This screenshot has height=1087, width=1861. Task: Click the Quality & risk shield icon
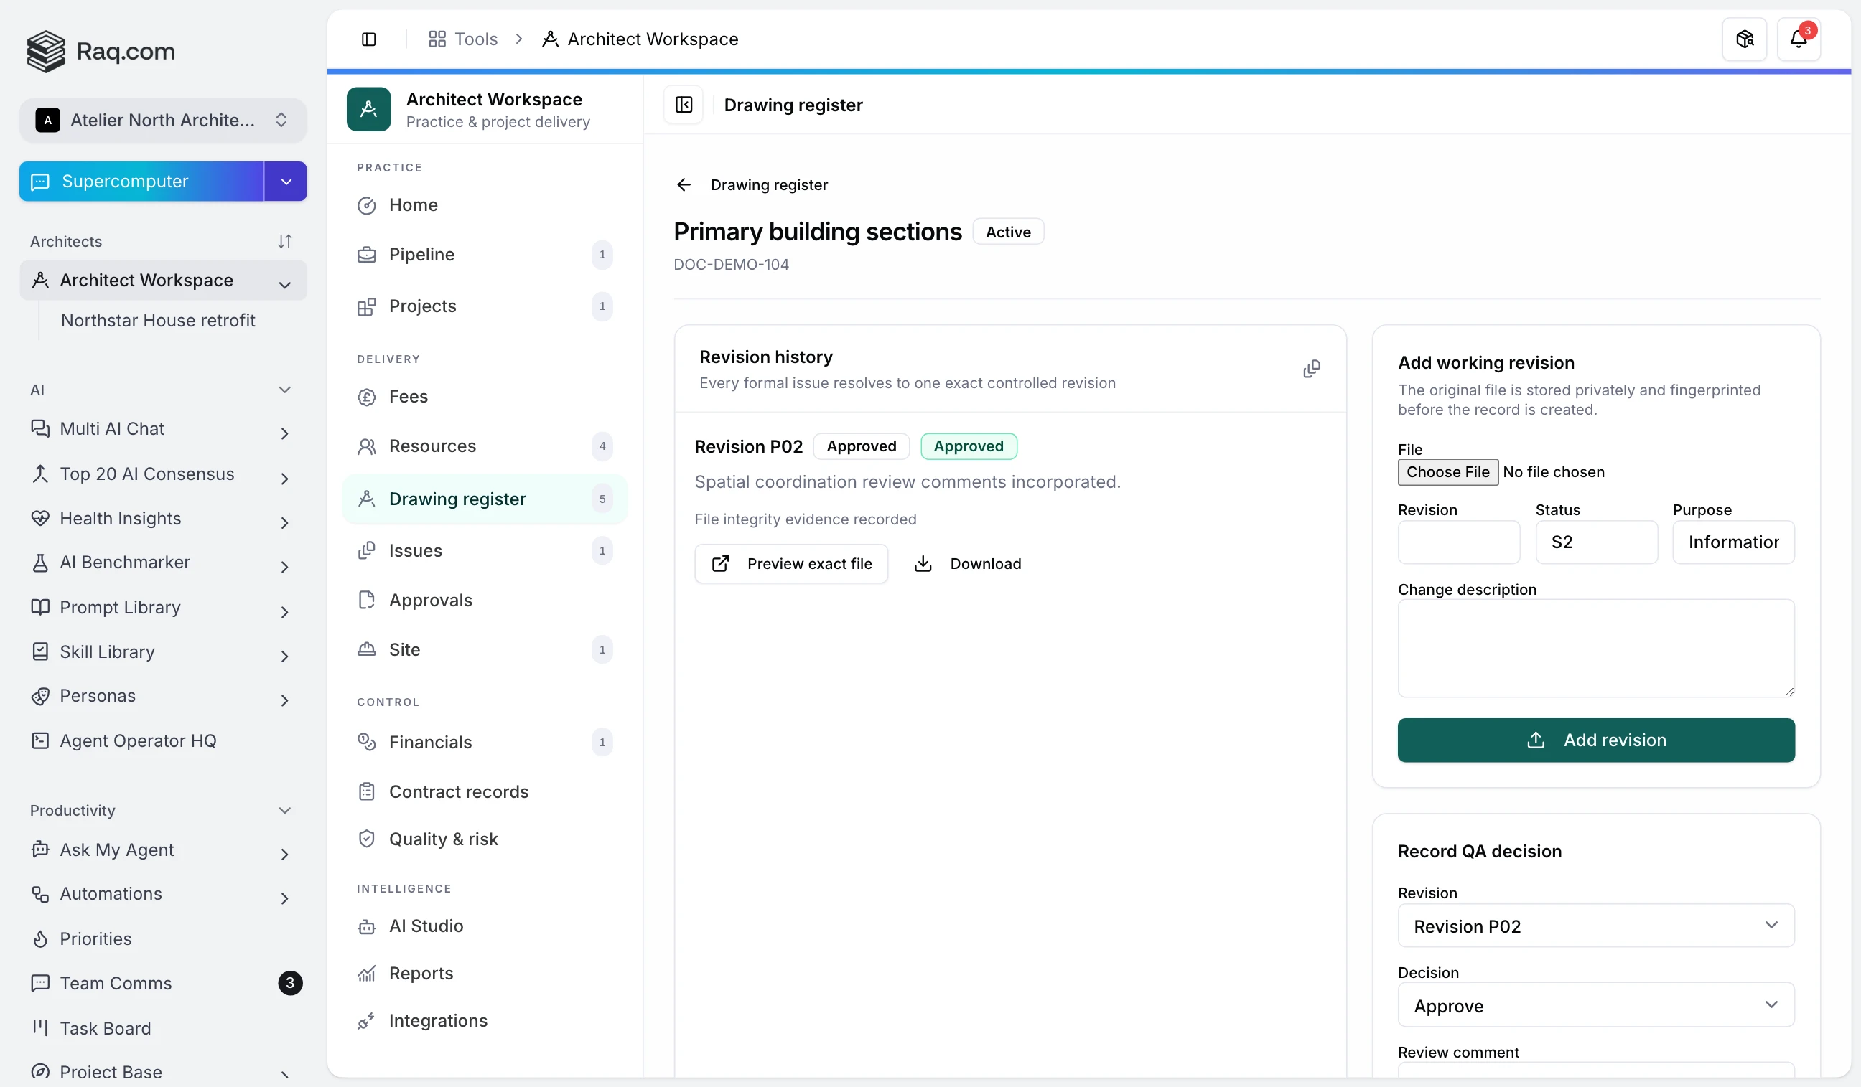[x=366, y=839]
